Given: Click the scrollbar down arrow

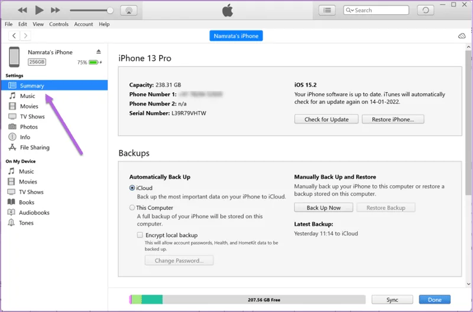Looking at the screenshot, I should pyautogui.click(x=468, y=284).
